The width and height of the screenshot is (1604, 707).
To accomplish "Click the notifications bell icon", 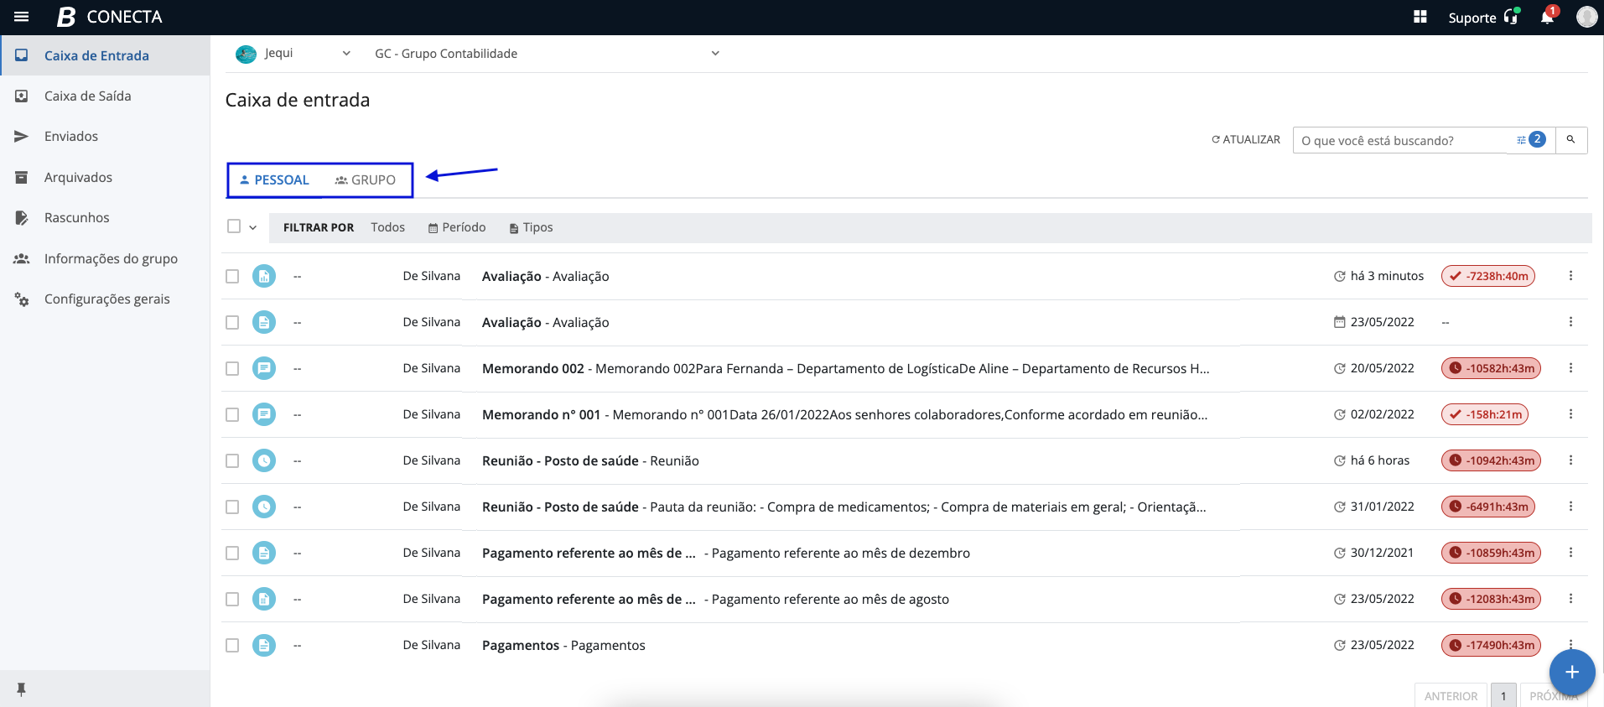I will pos(1547,18).
